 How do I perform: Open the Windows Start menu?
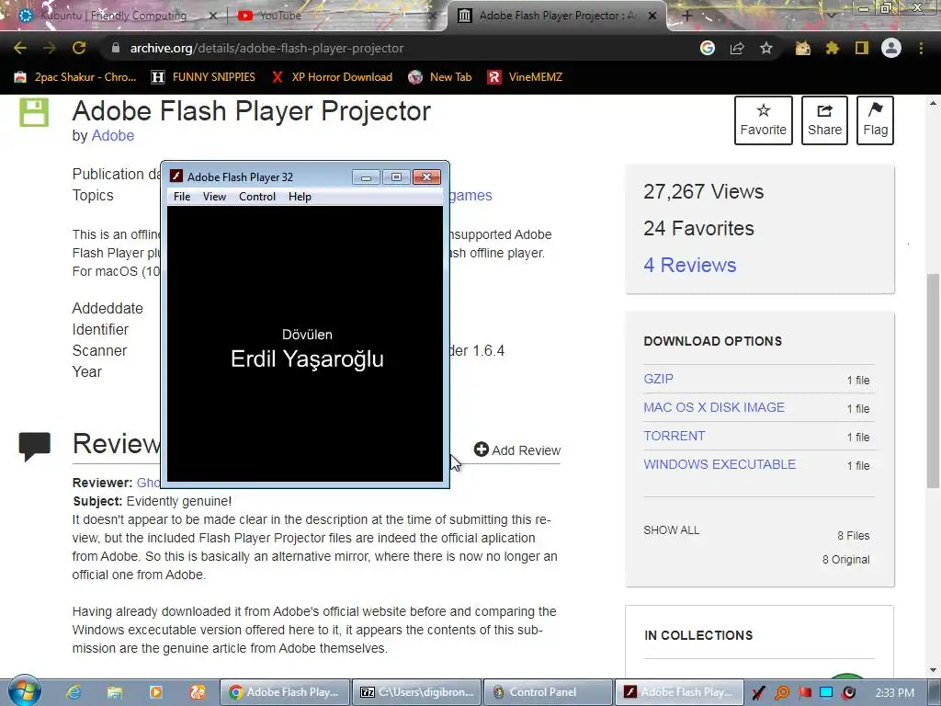tap(23, 691)
